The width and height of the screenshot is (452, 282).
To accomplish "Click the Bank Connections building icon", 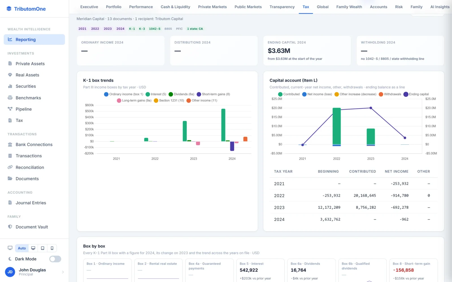I will point(10,144).
